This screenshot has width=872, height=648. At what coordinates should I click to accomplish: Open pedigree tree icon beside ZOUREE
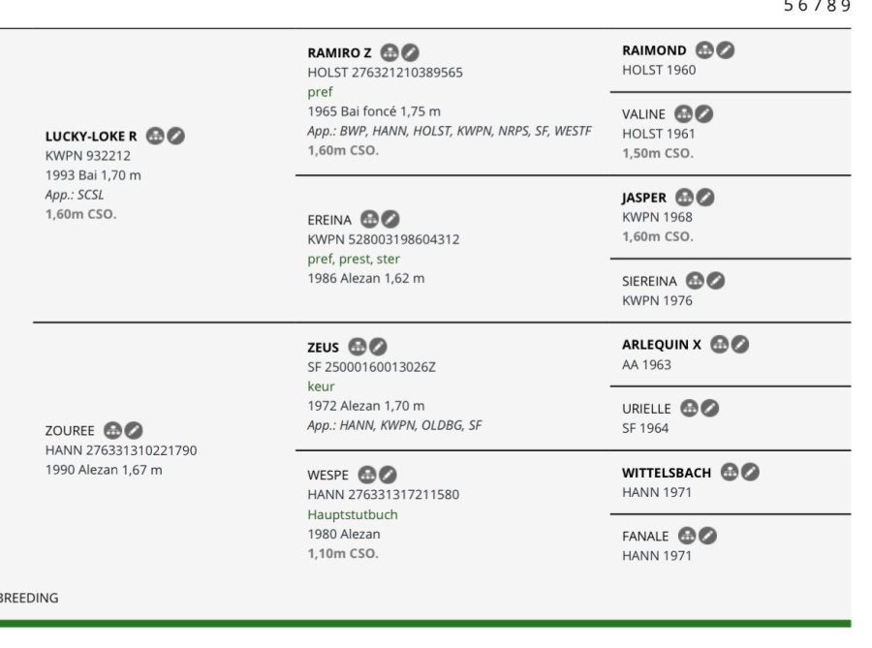113,430
